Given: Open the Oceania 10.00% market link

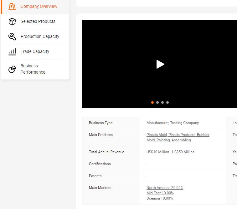Looking at the screenshot, I should 160,198.
